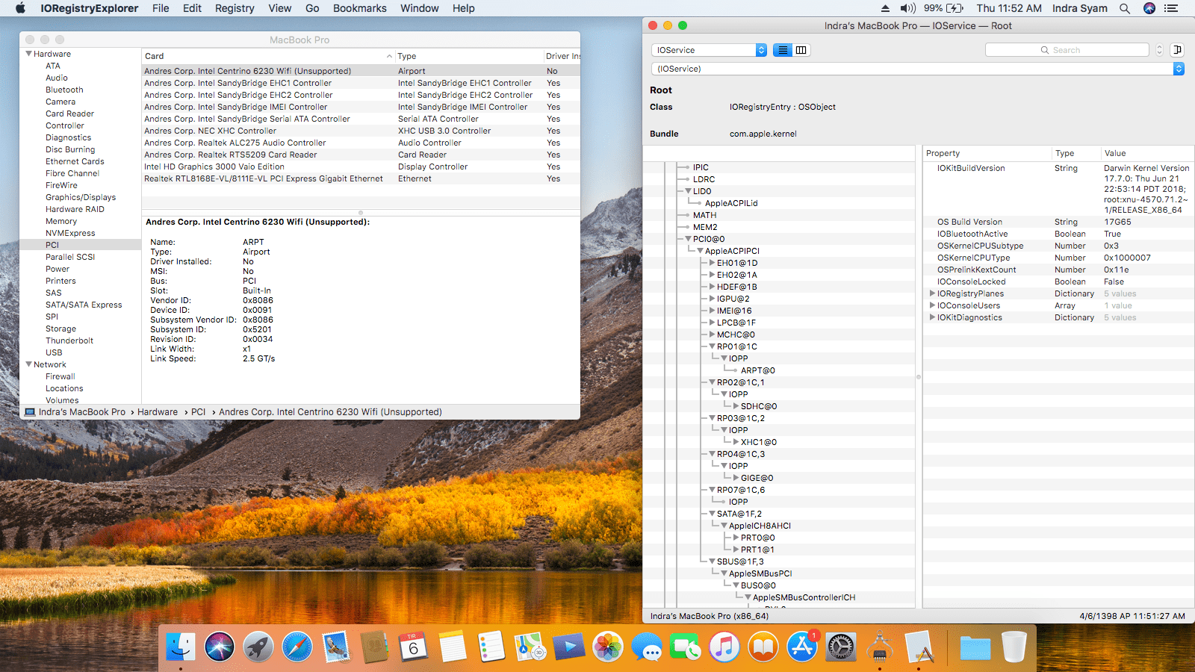Screen dimensions: 1195x672
Task: Open System Information chip icon in Dock
Action: coord(880,647)
